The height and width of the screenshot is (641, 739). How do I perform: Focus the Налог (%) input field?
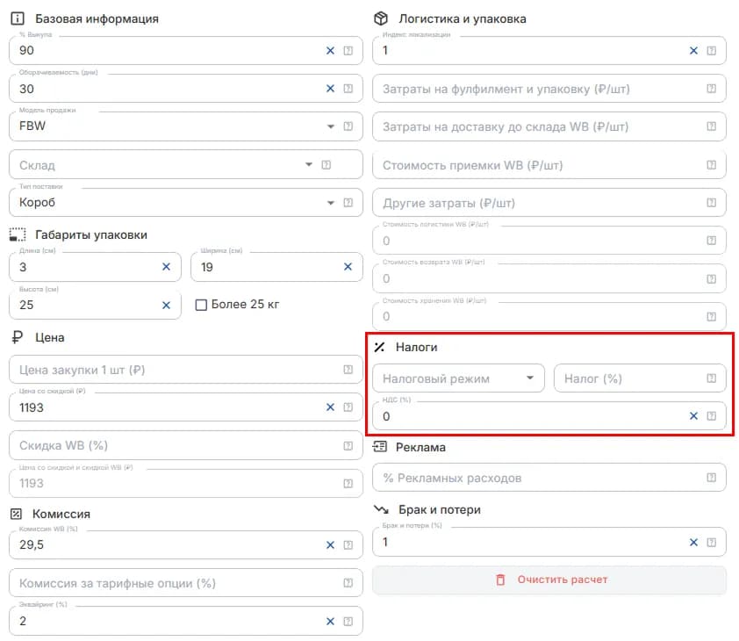tap(640, 378)
